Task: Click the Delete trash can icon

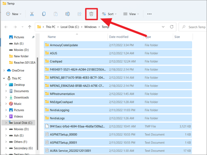Action: pos(91,14)
